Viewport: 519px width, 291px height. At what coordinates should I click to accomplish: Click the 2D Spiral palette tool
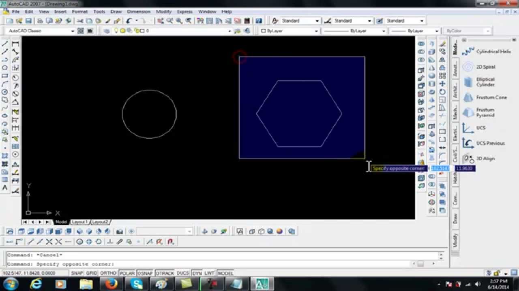468,67
